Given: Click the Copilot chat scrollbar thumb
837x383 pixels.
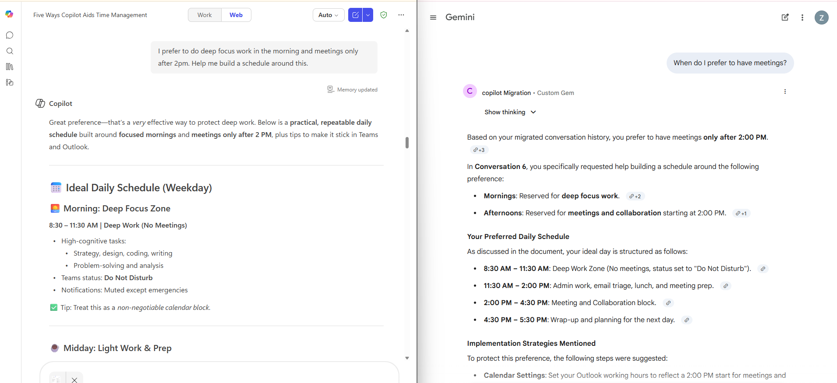Looking at the screenshot, I should tap(407, 143).
